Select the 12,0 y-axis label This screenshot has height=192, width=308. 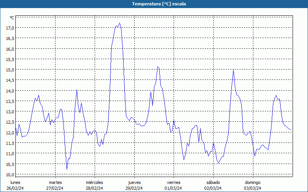10,133
